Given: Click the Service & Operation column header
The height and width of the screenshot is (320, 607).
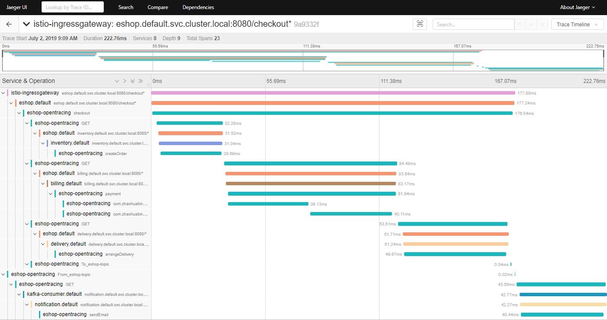Looking at the screenshot, I should 29,81.
